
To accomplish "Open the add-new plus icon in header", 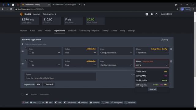I will tap(147, 14).
